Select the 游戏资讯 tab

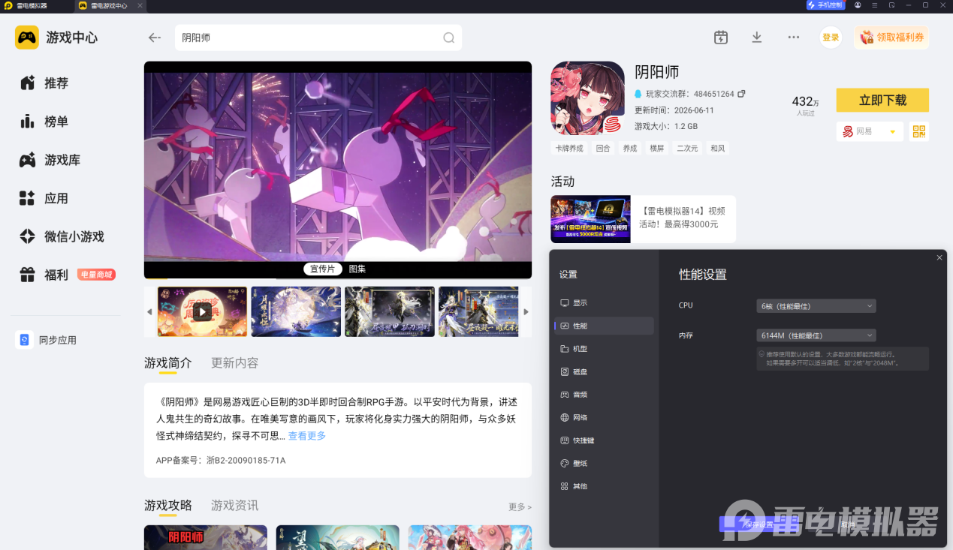pos(235,506)
